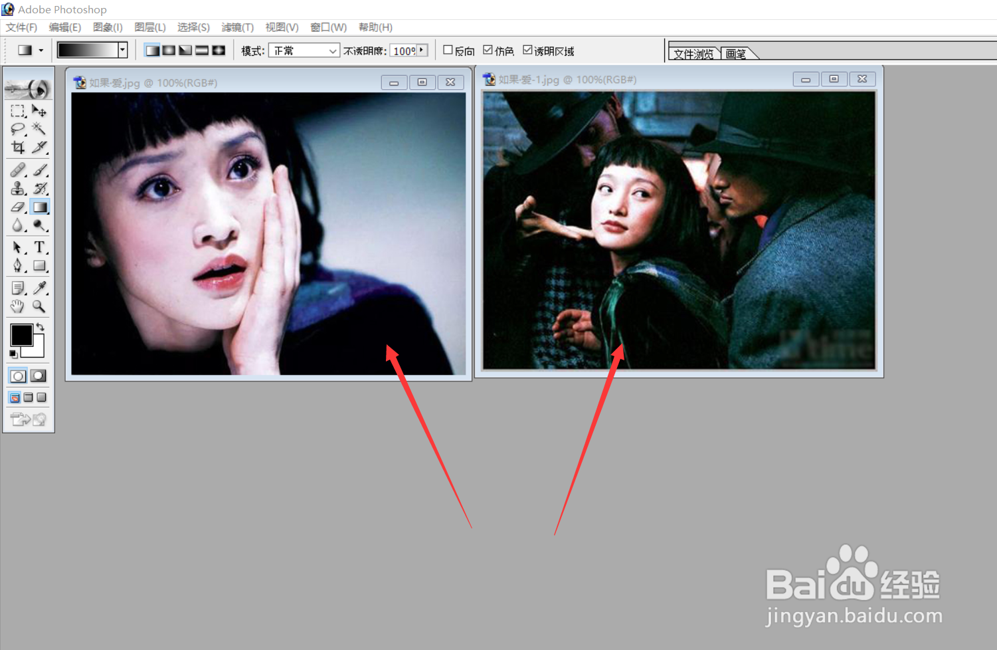Image resolution: width=997 pixels, height=650 pixels.
Task: Switch to Full Screen with menu bar mode
Action: pyautogui.click(x=28, y=397)
